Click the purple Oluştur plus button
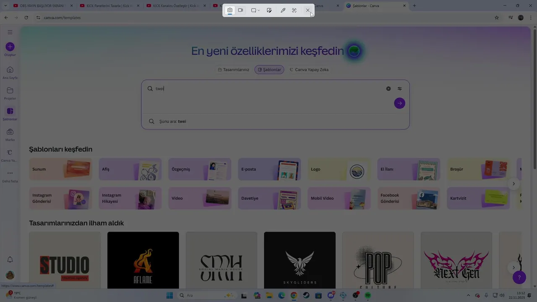 tap(10, 47)
